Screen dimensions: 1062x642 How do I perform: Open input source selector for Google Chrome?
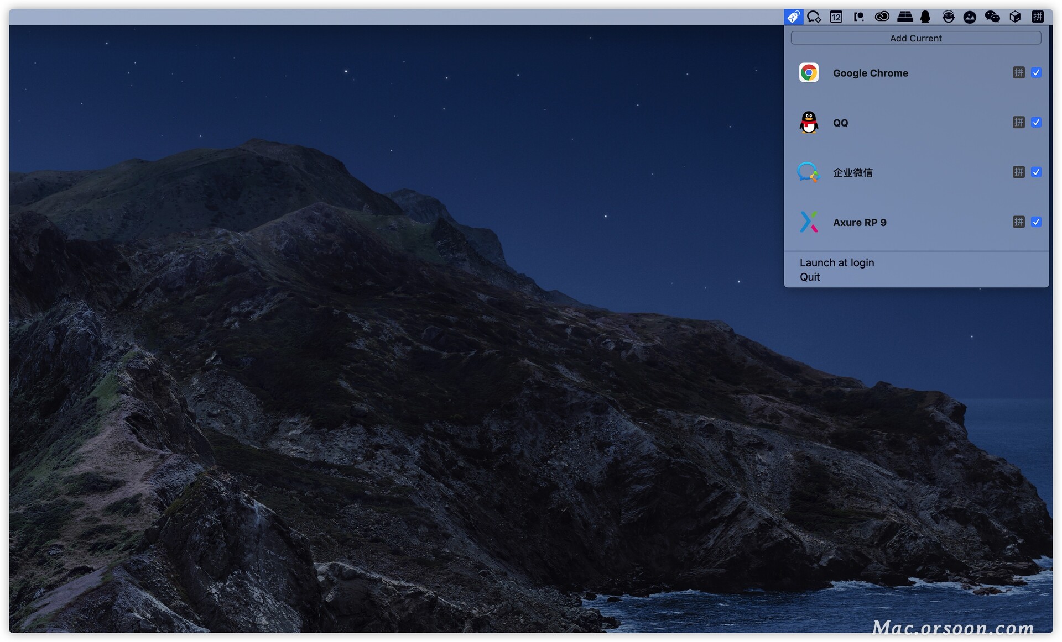(x=1018, y=72)
